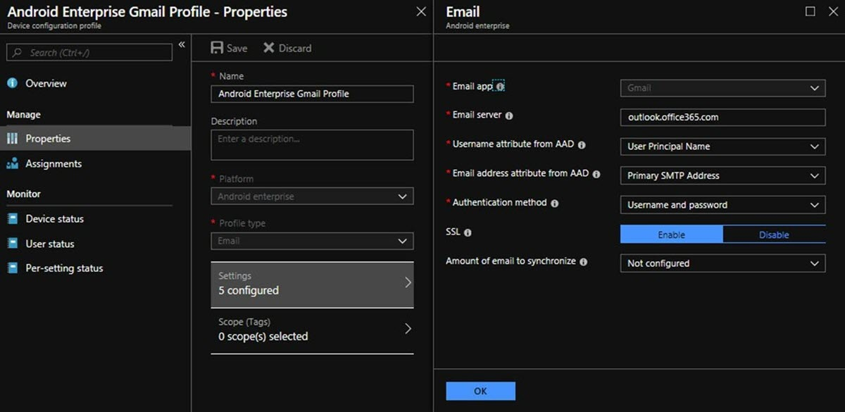
Task: Click the Save disk icon
Action: (217, 48)
